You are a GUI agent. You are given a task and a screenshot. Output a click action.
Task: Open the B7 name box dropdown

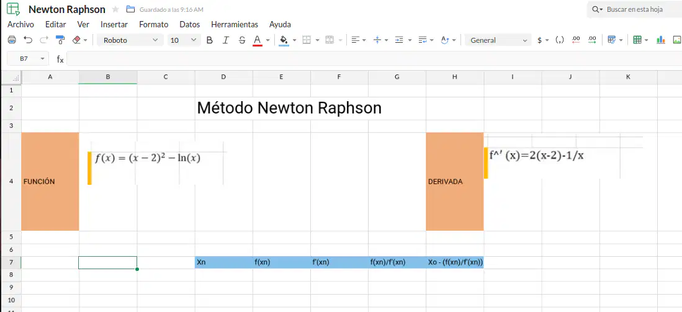point(42,58)
